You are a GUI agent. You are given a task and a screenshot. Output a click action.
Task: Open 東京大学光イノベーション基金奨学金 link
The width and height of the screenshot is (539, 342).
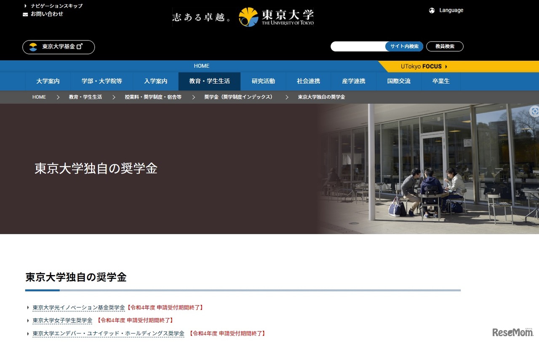[79, 308]
